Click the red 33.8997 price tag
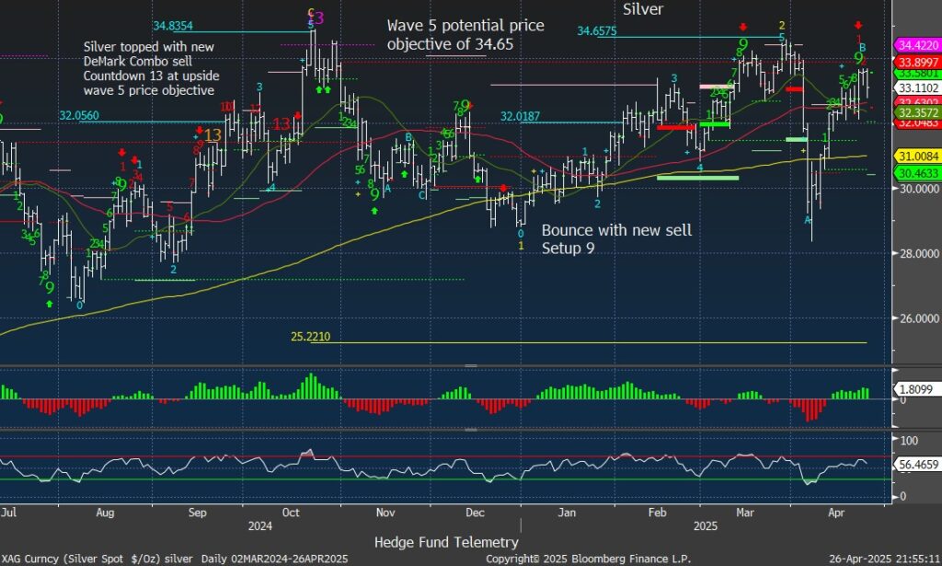 click(916, 59)
